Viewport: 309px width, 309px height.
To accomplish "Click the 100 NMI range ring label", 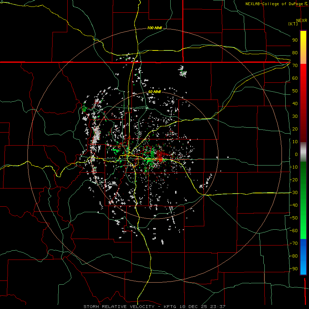I will (x=154, y=28).
